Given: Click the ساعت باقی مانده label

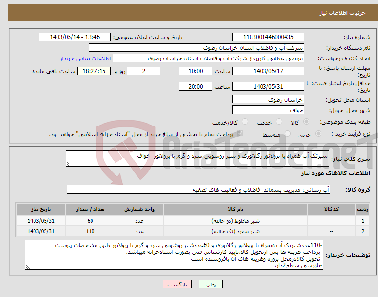Looking at the screenshot, I should coord(54,71).
